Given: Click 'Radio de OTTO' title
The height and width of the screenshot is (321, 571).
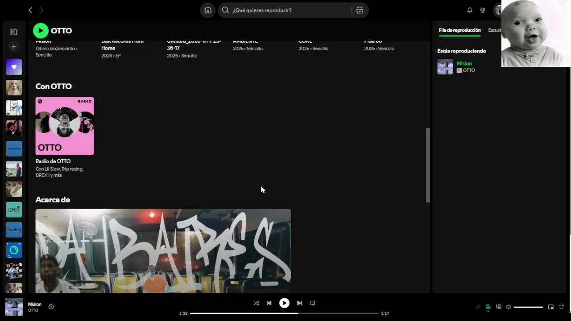Looking at the screenshot, I should [x=53, y=161].
